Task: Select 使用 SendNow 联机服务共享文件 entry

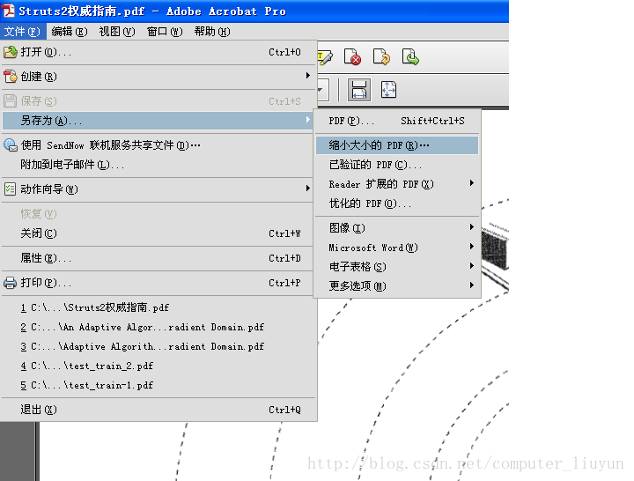Action: (158, 144)
